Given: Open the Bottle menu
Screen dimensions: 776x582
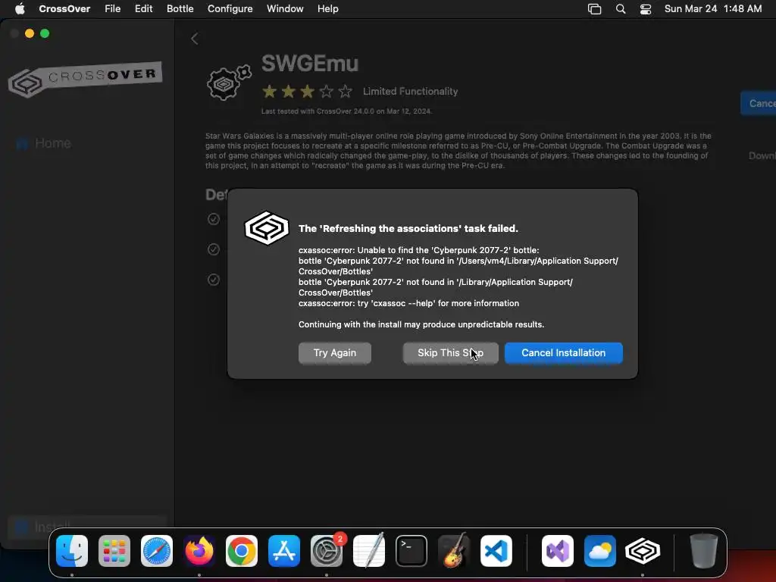Looking at the screenshot, I should pyautogui.click(x=180, y=8).
